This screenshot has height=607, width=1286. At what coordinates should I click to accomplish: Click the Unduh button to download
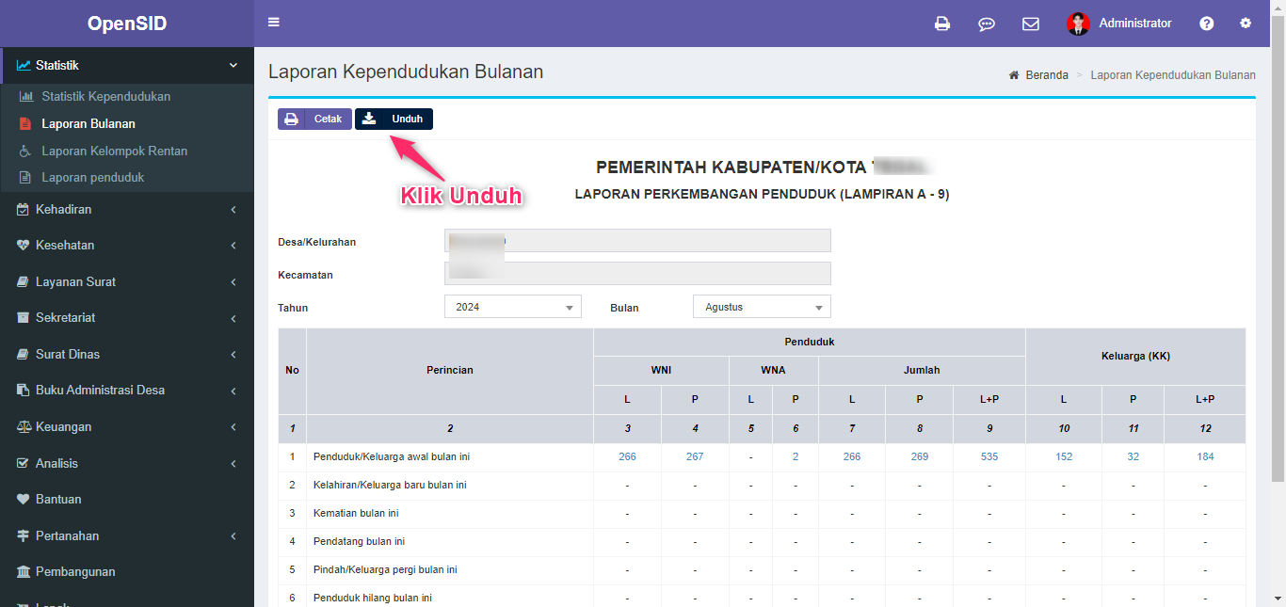click(x=394, y=119)
